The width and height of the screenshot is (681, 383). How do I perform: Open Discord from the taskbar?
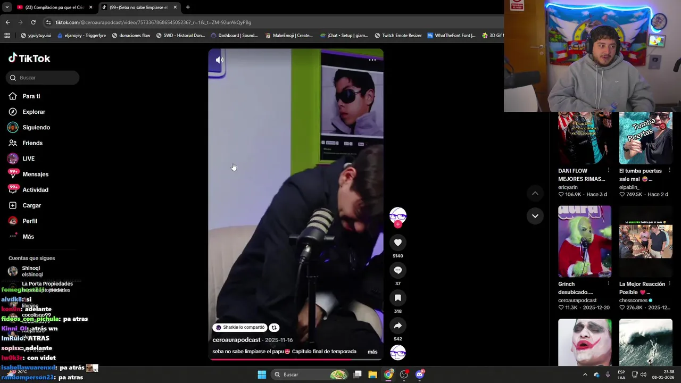[420, 374]
